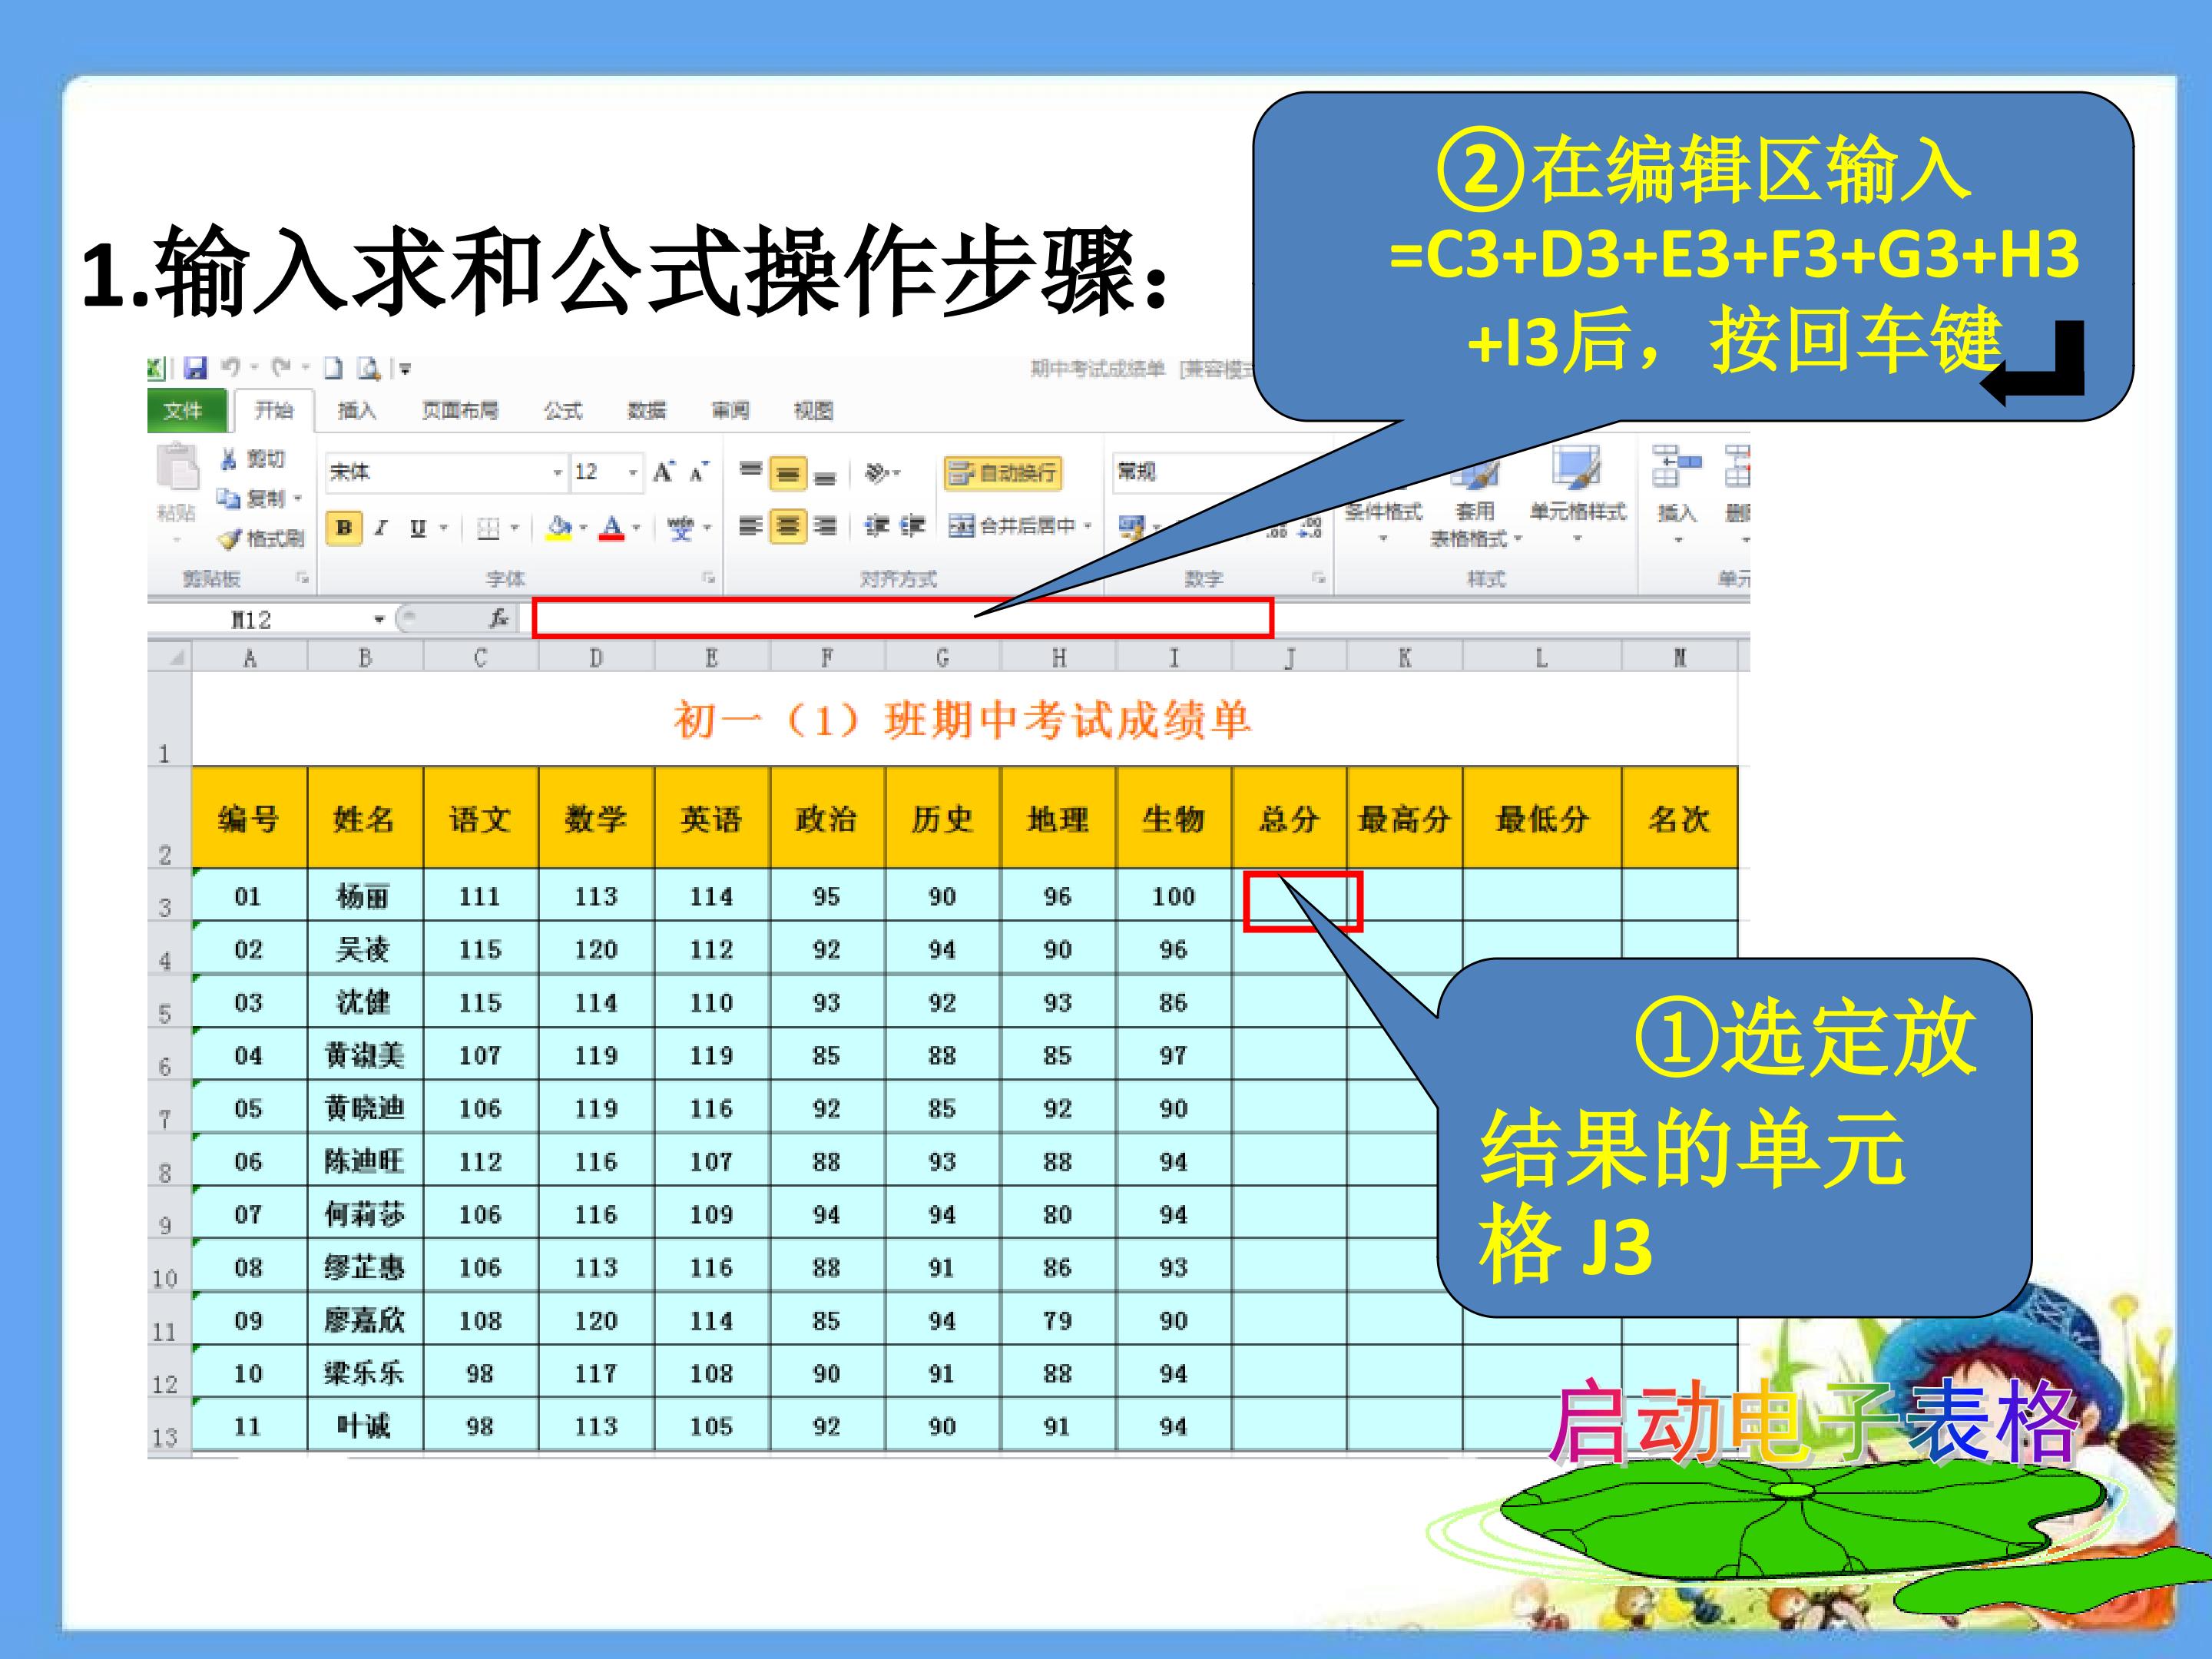Click the Cut scissors icon
2212x1659 pixels.
[x=230, y=459]
